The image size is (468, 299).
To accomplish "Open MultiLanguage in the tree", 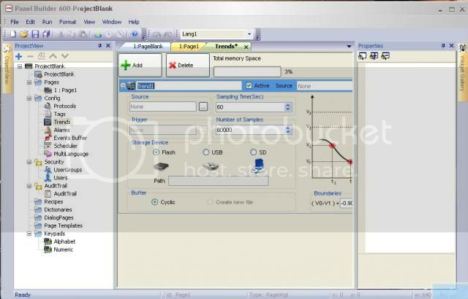I will 71,154.
